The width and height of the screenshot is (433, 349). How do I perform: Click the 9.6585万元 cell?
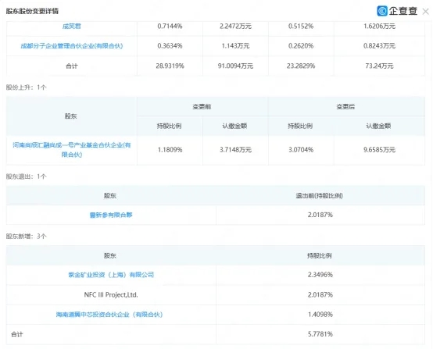pos(379,150)
